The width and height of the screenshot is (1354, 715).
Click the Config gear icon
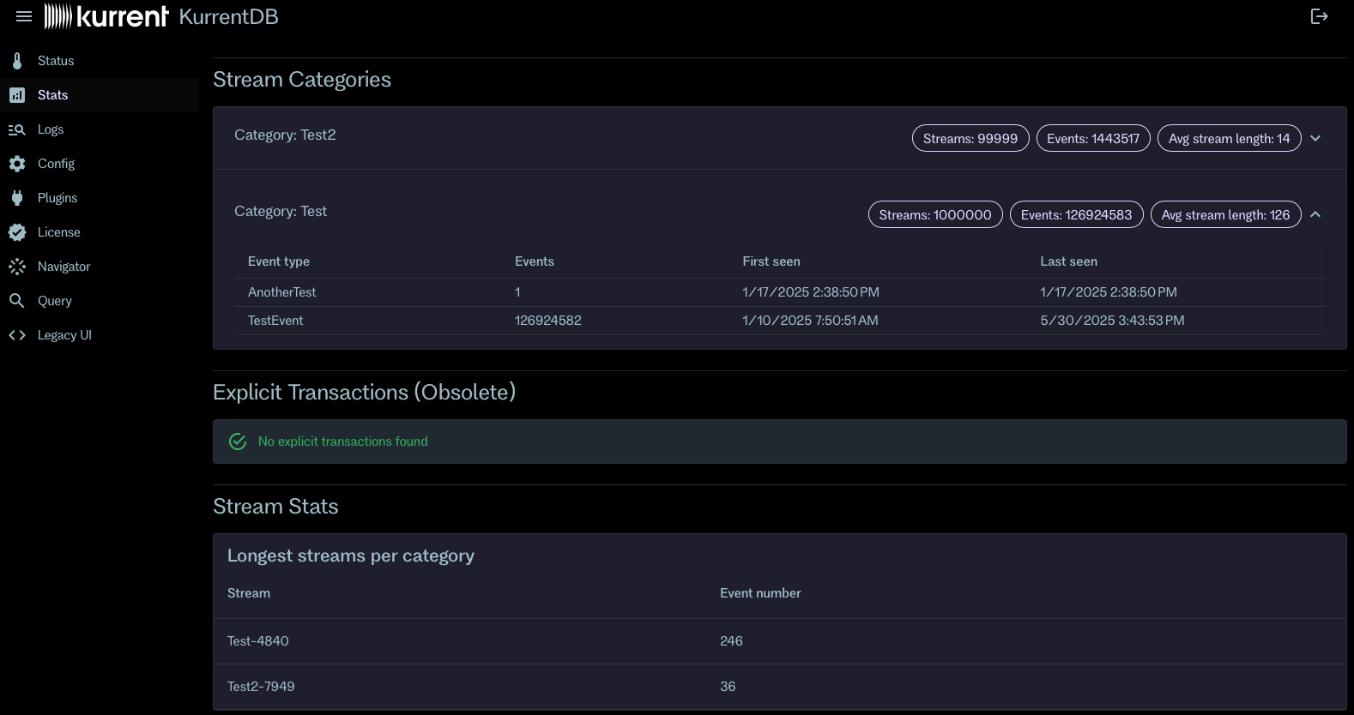point(17,164)
